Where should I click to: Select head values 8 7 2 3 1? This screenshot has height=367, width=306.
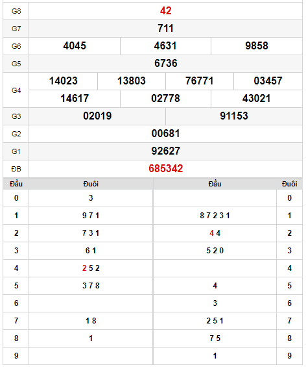[215, 216]
